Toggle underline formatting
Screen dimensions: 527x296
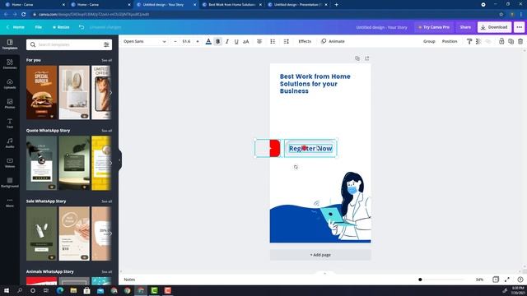tap(236, 41)
